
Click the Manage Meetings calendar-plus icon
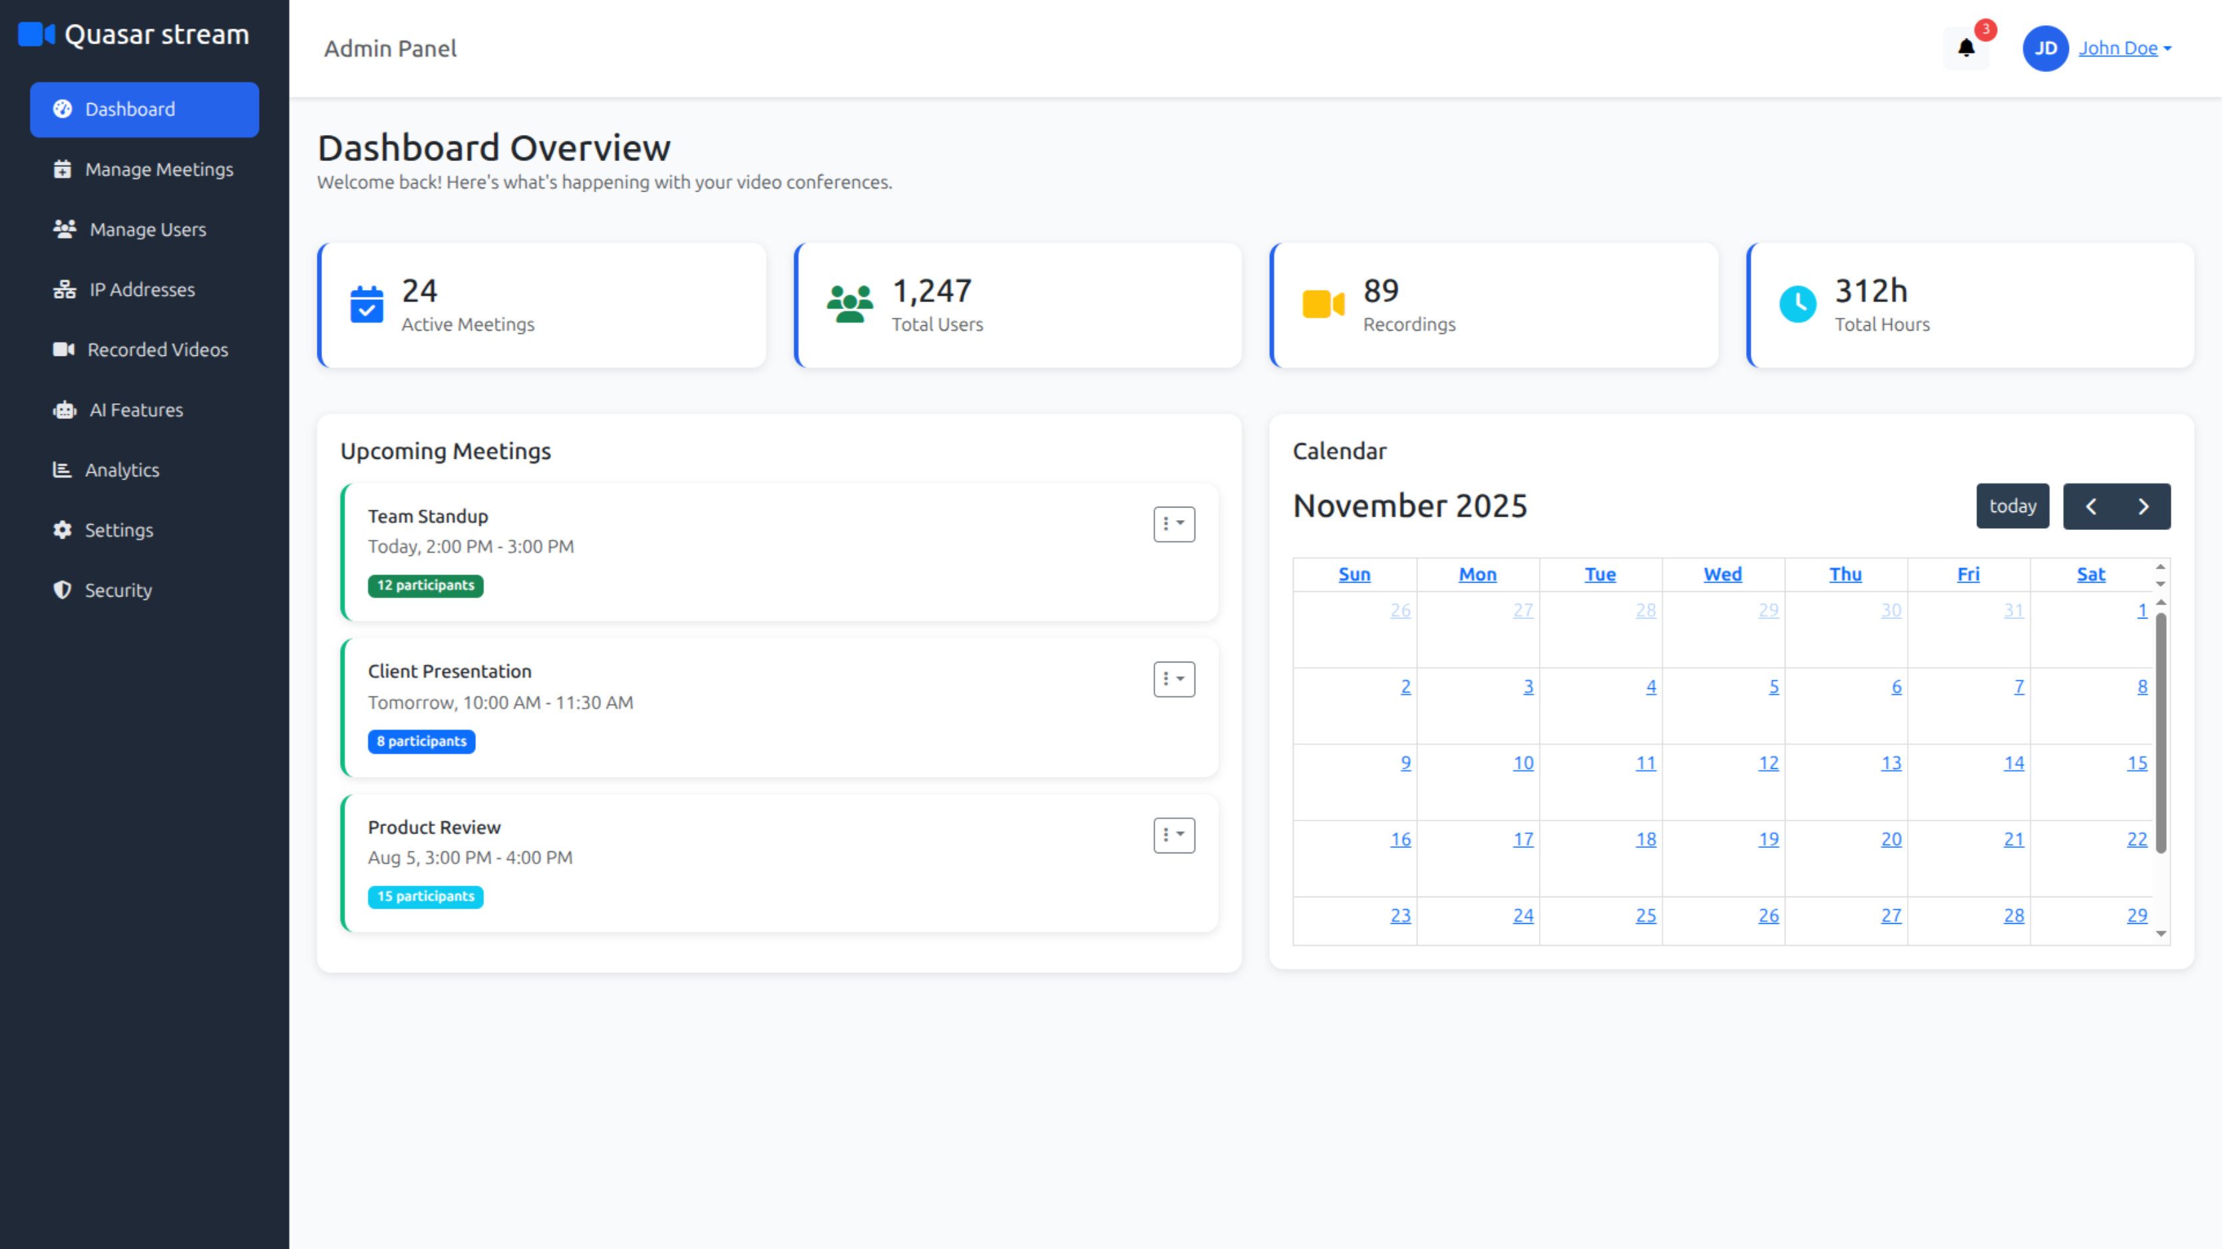[62, 170]
